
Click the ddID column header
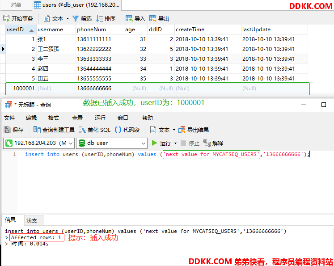tap(161, 30)
